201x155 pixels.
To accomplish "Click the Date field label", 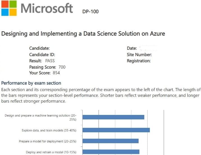I will tap(132, 48).
